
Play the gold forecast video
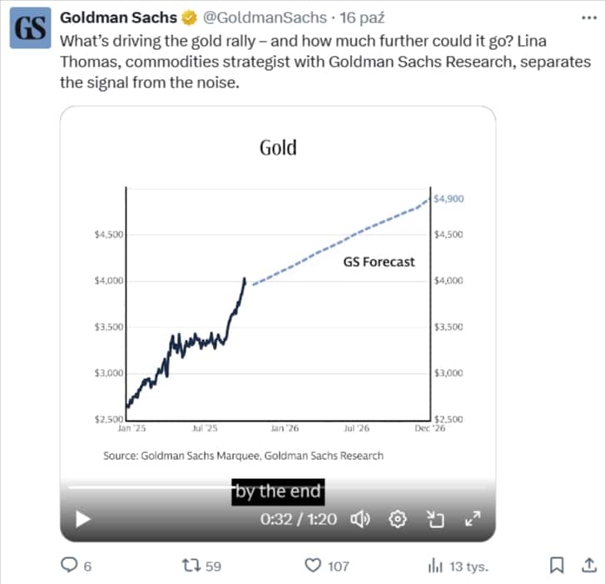[x=82, y=519]
